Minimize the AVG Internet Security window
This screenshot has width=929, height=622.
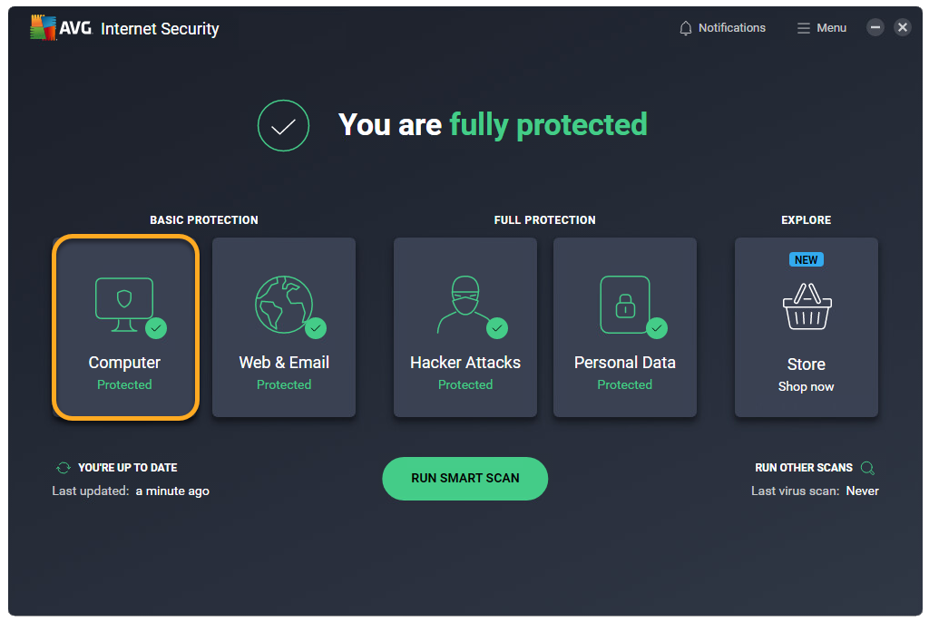875,27
